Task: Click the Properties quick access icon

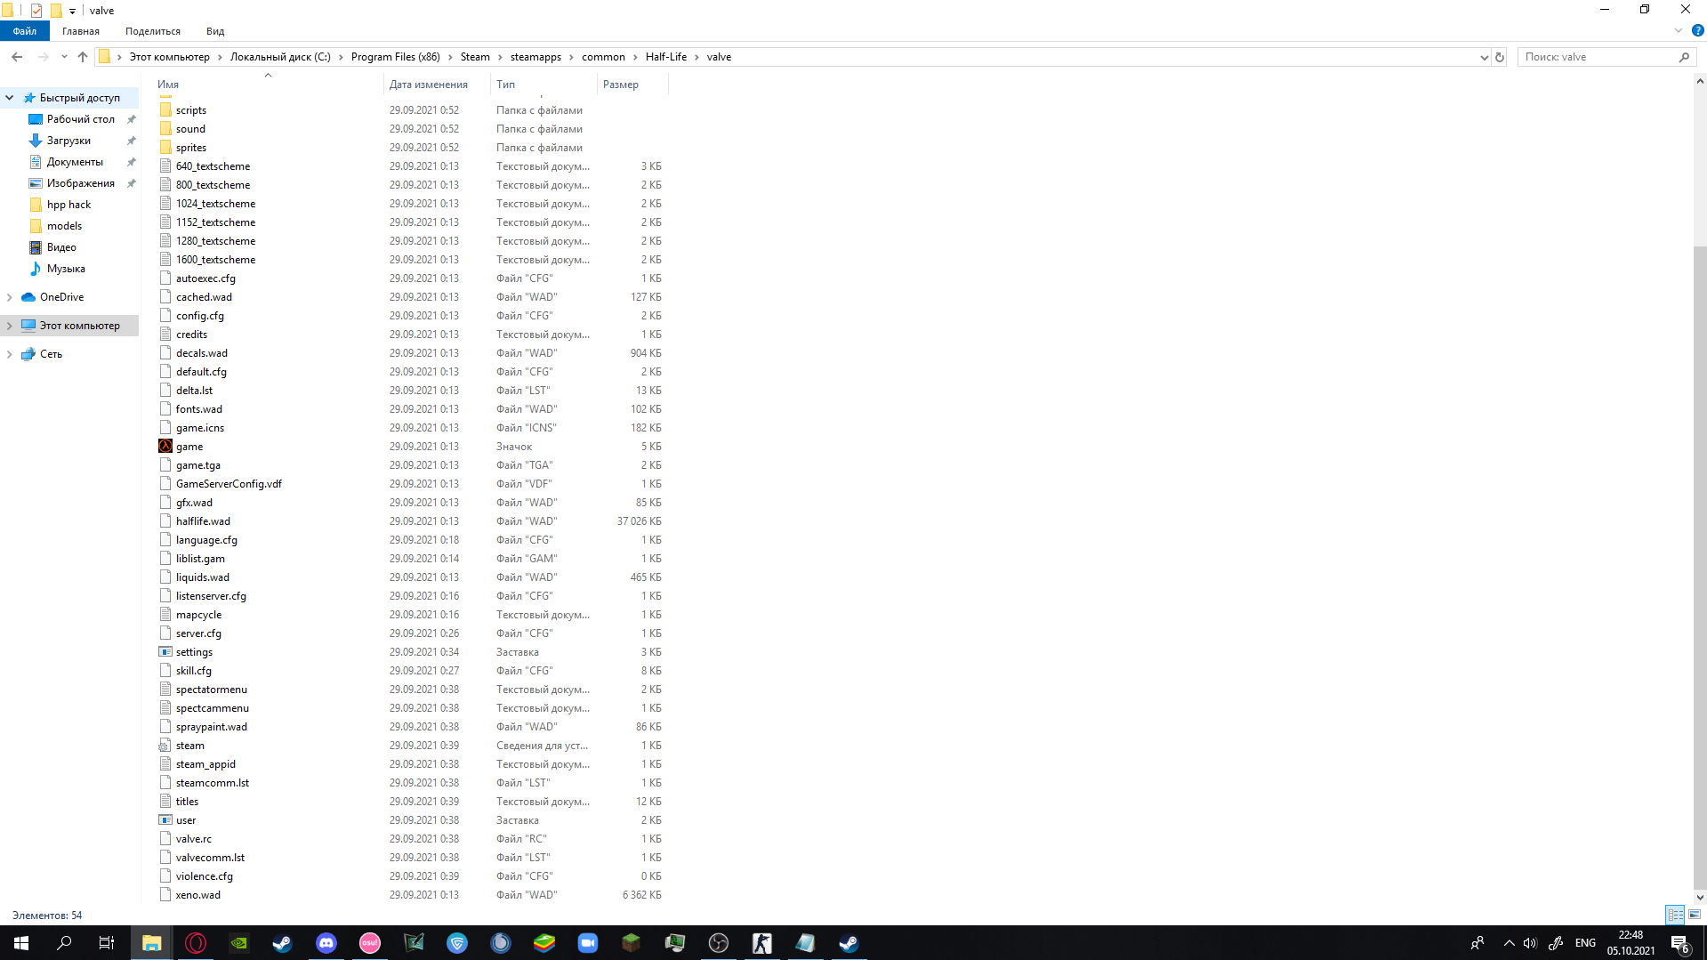Action: click(x=36, y=11)
